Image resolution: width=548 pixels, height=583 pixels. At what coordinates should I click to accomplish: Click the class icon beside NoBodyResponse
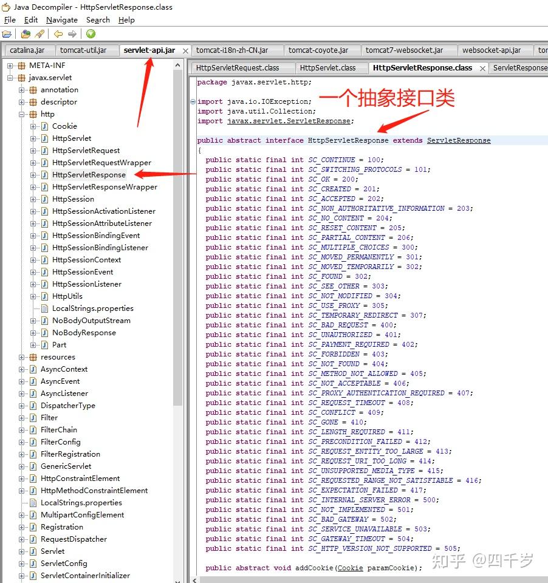coord(44,333)
